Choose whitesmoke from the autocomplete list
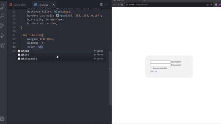 pos(61,59)
